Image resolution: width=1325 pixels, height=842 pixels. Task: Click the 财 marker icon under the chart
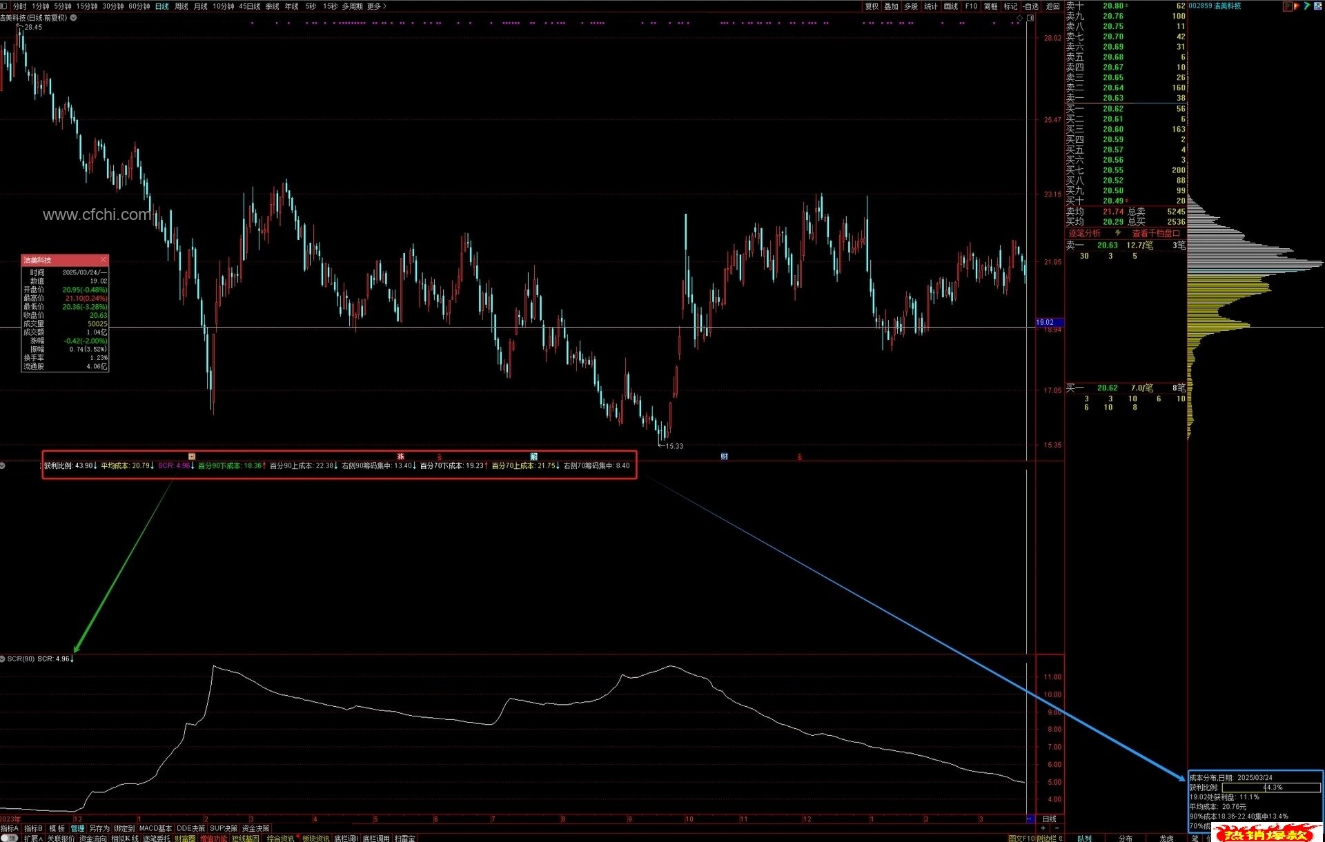[x=724, y=457]
